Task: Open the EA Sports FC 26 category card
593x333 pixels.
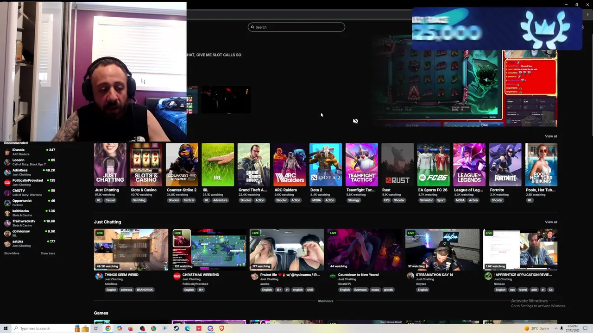Action: (433, 165)
